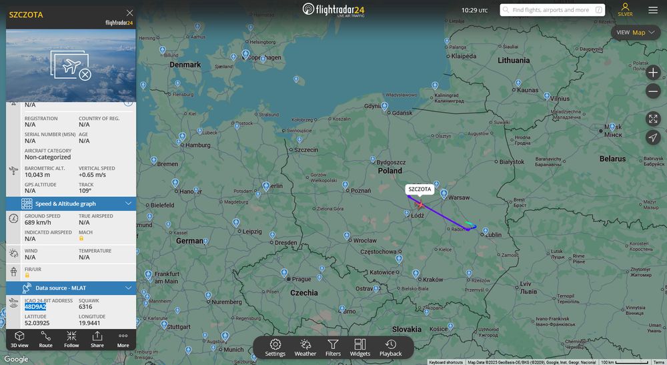Viewport: 667px width, 365px height.
Task: Open flight Filters
Action: [333, 348]
